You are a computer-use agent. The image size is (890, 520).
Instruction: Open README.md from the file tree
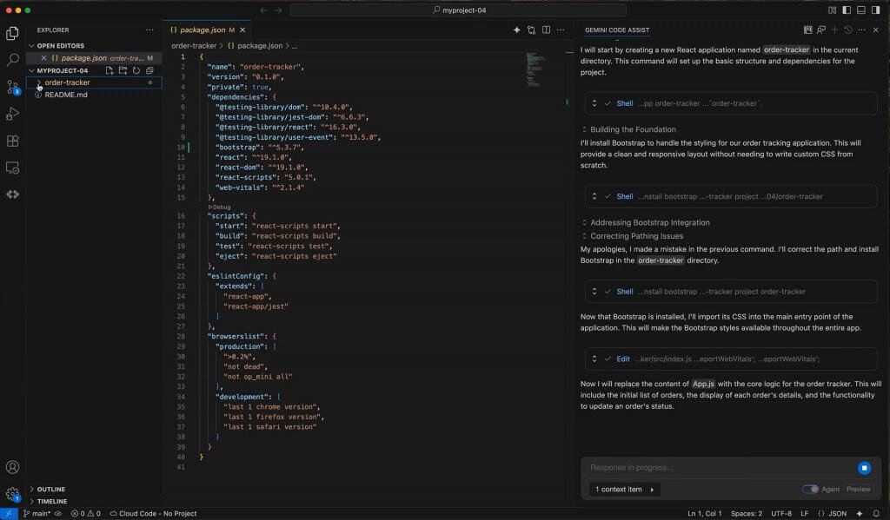click(66, 95)
